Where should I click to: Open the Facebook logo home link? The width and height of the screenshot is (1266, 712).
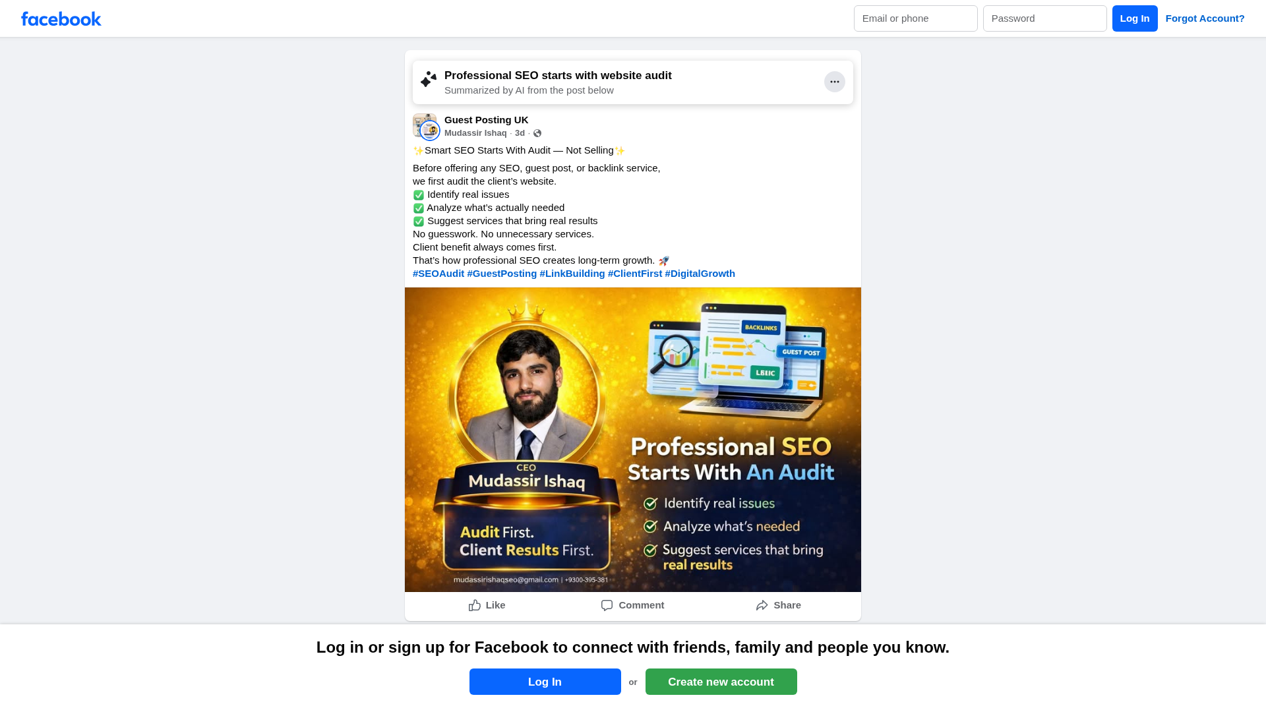(x=61, y=18)
